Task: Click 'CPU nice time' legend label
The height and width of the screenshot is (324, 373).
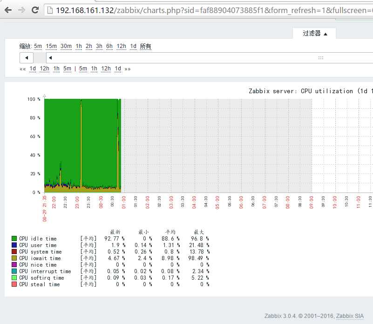Action: click(38, 265)
